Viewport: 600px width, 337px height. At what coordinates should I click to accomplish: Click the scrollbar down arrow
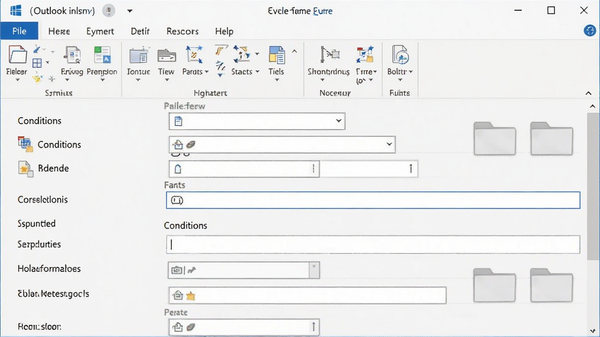[x=593, y=331]
